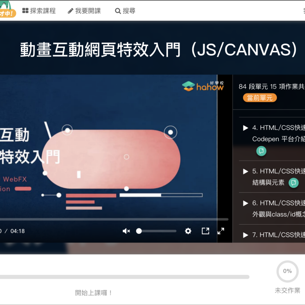Play unit 5 HTML/CSS 結構與元素 lesson
This screenshot has width=305, height=305.
coord(245,171)
